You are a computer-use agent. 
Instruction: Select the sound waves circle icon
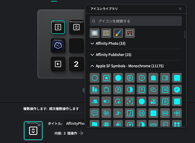pos(130,78)
